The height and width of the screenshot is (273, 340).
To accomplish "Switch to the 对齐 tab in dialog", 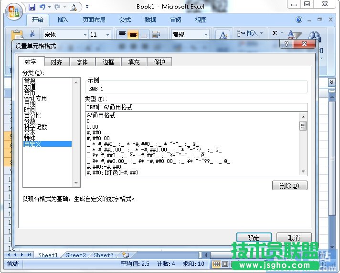I will tap(56, 62).
